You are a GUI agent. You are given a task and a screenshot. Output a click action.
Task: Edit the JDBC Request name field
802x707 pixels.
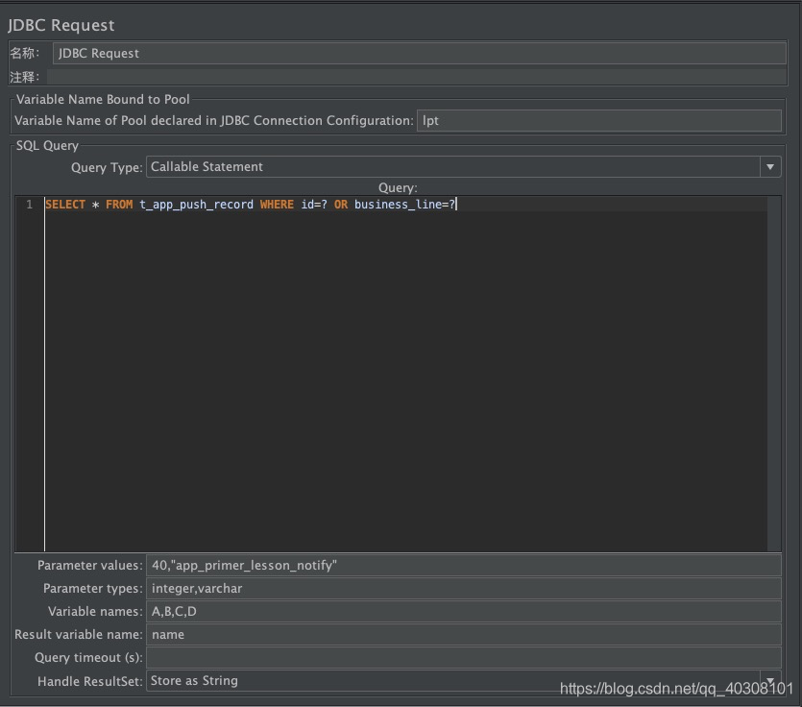pos(413,53)
